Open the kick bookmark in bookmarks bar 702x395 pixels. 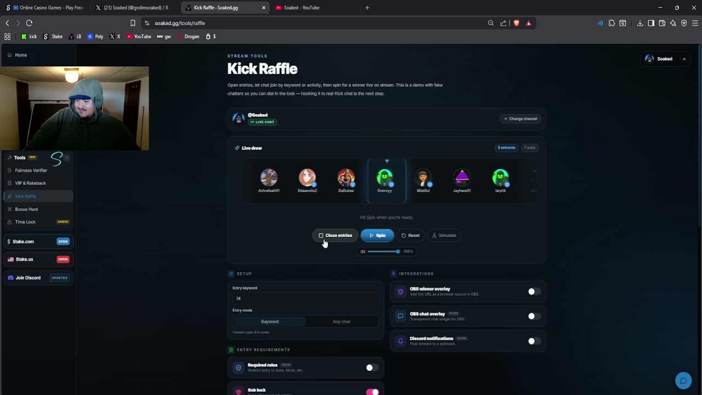[29, 36]
